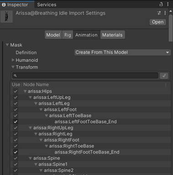Collapse the arissa:LeftFoot node
This screenshot has height=175, width=173.
41,109
